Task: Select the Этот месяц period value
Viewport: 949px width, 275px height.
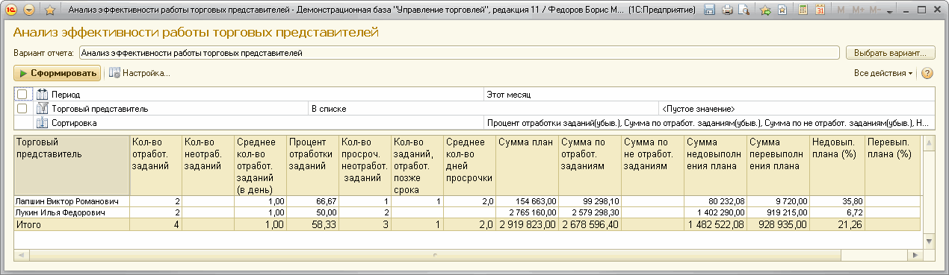Action: (709, 95)
